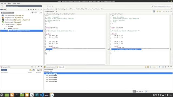Viewport: 173px width, 97px height.
Task: Toggle the link with editor button in History
Action: 148,67
